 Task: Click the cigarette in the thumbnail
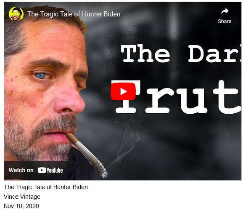click(x=87, y=155)
